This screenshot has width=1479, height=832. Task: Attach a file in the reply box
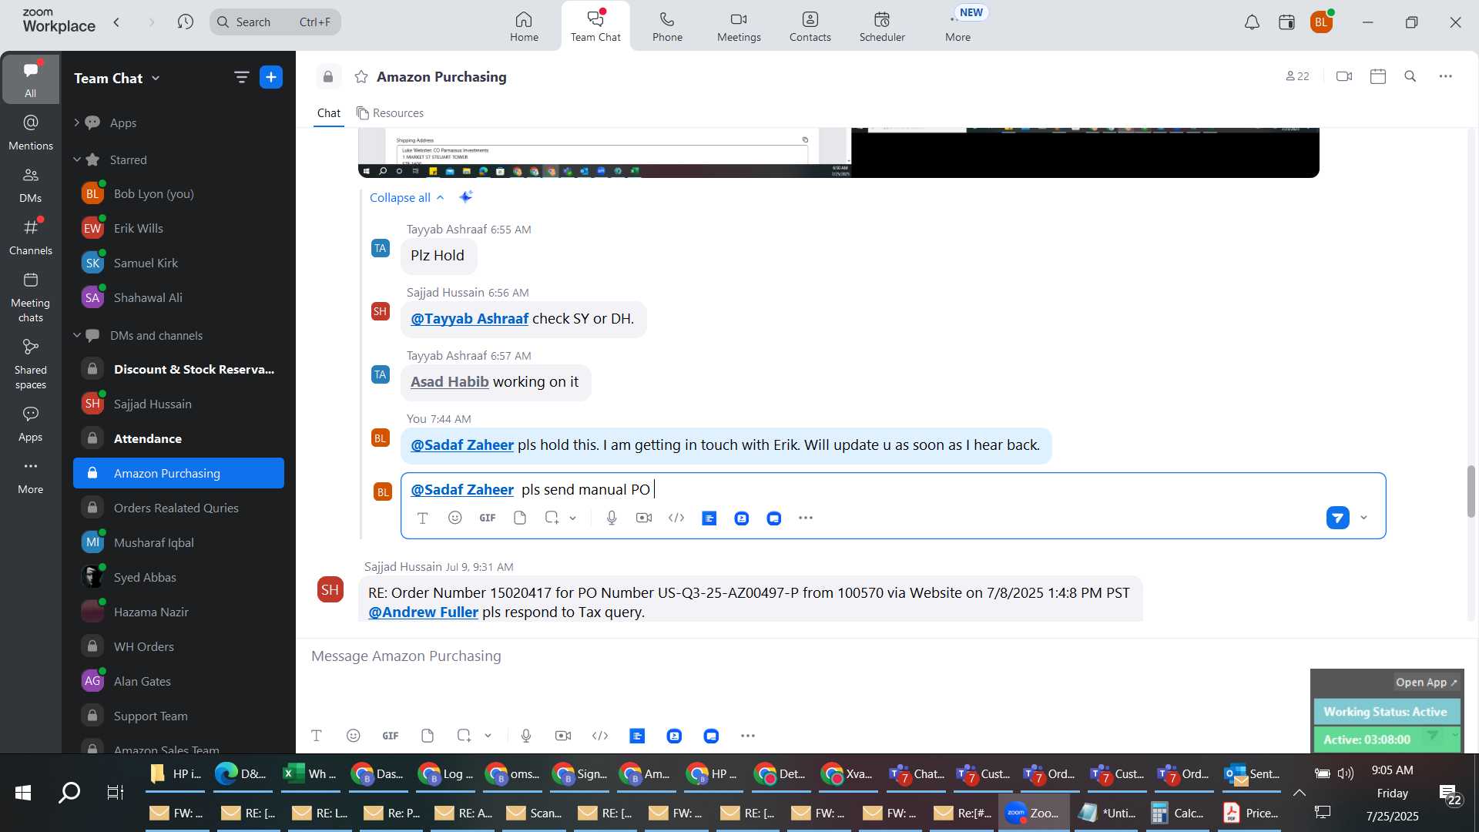pyautogui.click(x=520, y=518)
